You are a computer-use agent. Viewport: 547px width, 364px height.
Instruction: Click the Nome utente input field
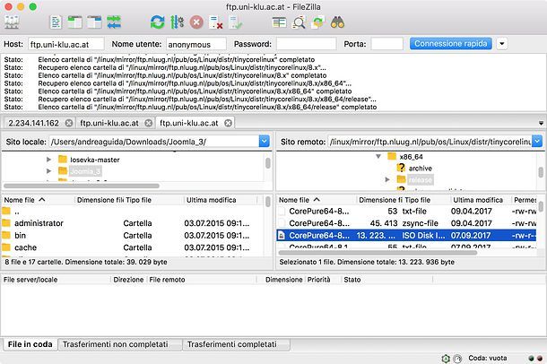[196, 44]
